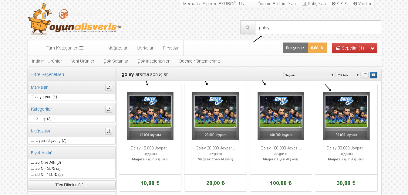This screenshot has width=408, height=195.
Task: Click the 100,00 ₺ price
Action: 281,183
